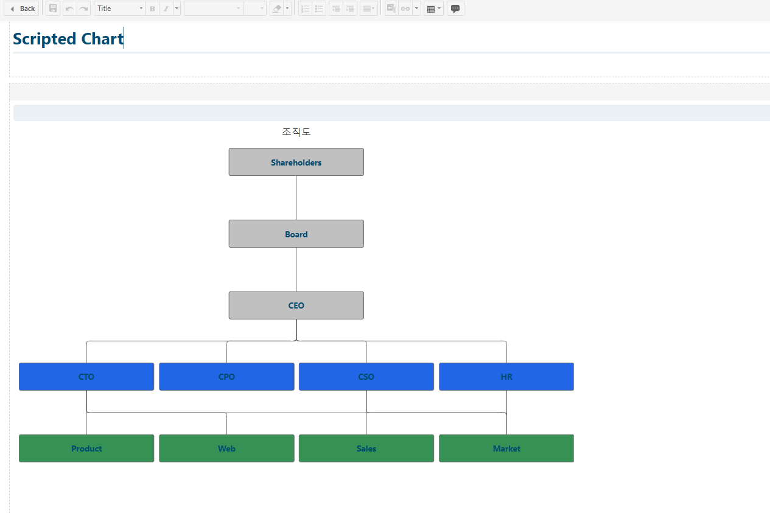The width and height of the screenshot is (770, 513).
Task: Click the insert attachment icon
Action: click(391, 9)
